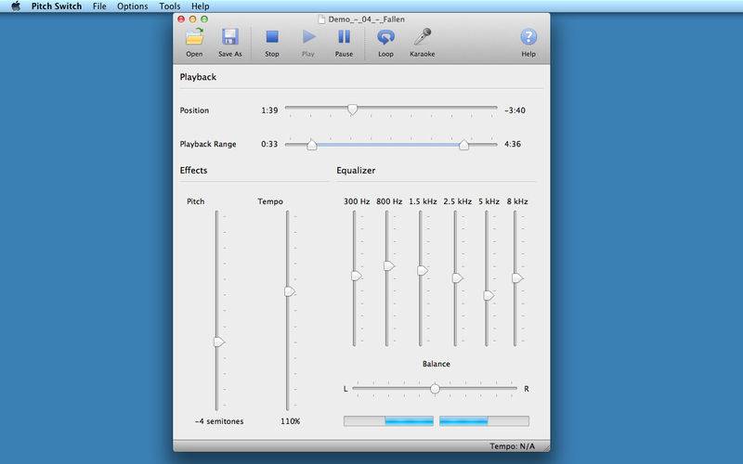Click the 110% tempo value

(x=290, y=421)
